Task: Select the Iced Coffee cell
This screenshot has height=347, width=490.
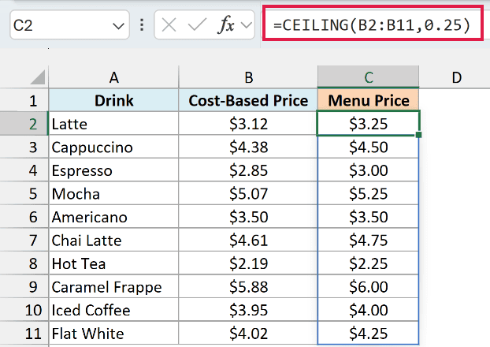Action: coord(113,310)
